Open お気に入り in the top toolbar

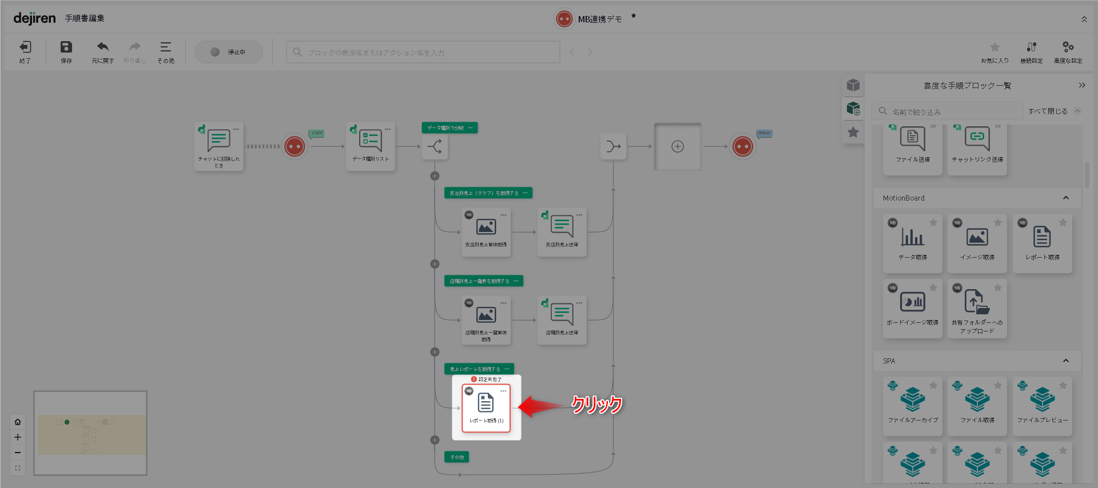click(x=995, y=51)
